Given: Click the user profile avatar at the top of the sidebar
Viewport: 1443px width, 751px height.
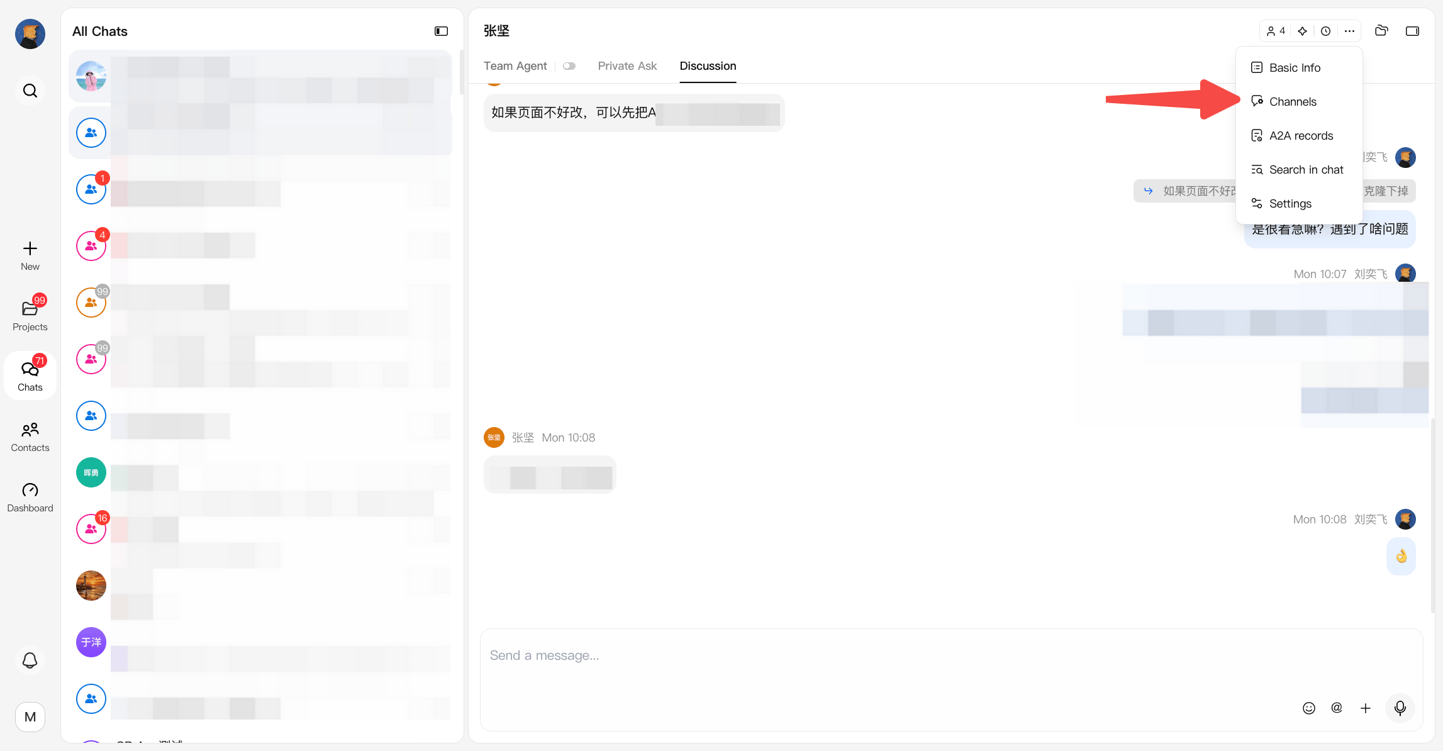Looking at the screenshot, I should click(30, 34).
